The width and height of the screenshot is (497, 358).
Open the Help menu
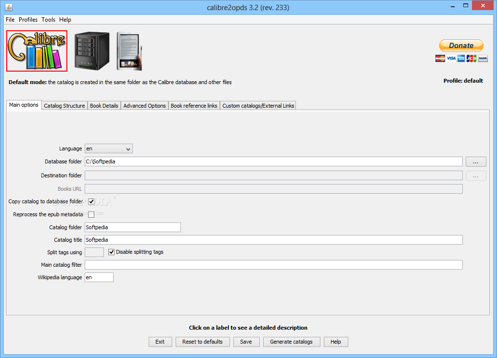pyautogui.click(x=65, y=20)
